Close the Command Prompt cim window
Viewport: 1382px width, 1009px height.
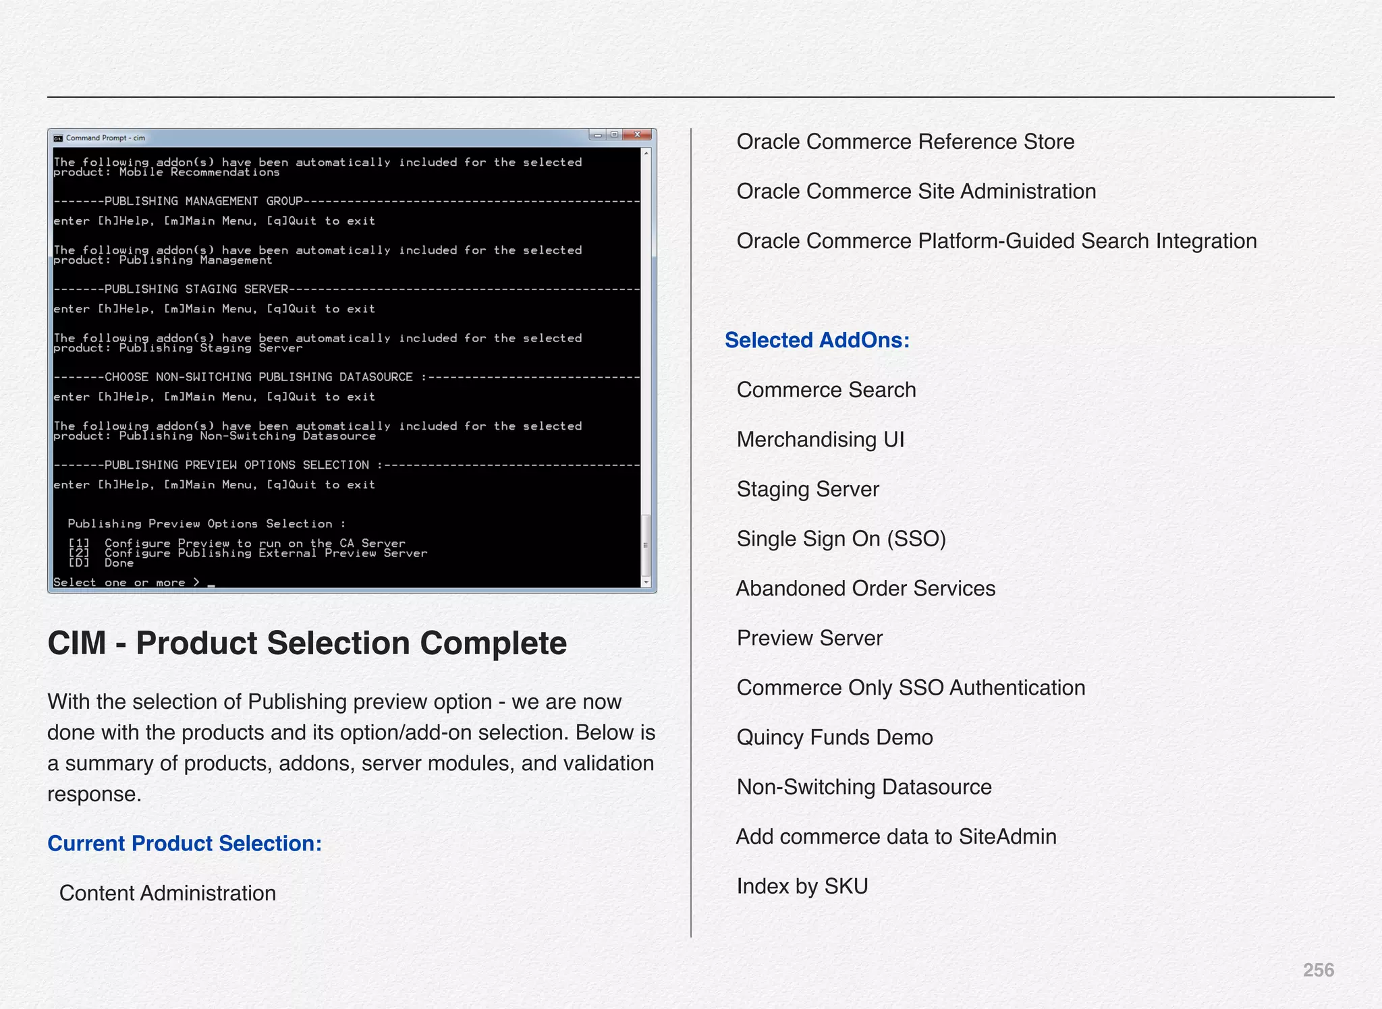tap(637, 135)
